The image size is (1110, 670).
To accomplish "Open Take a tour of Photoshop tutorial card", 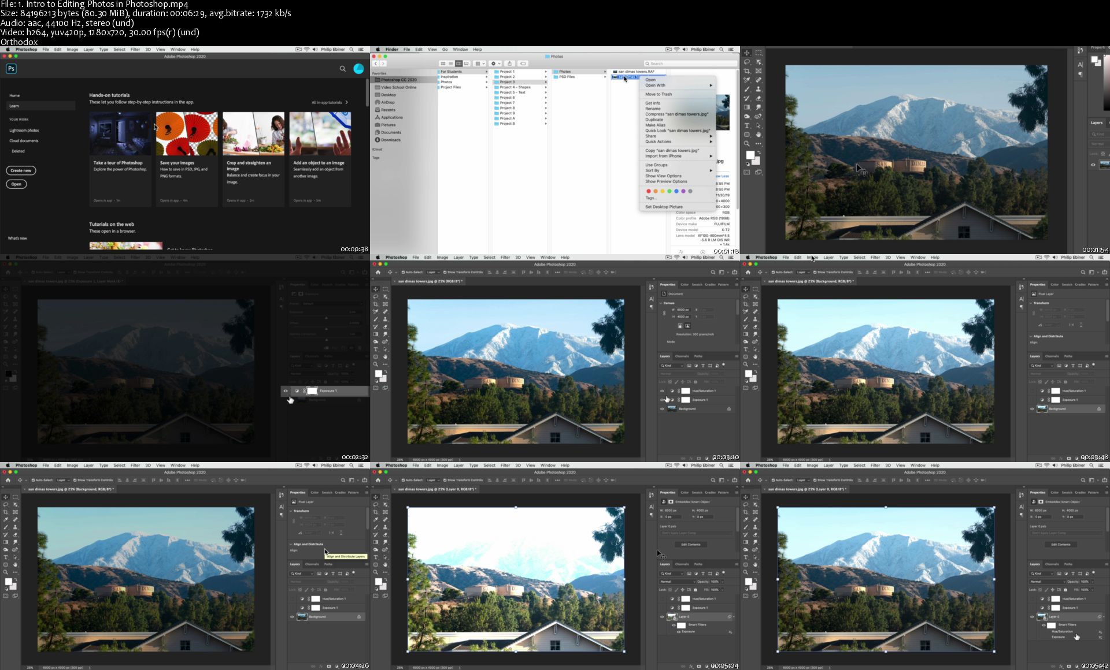I will click(x=120, y=159).
